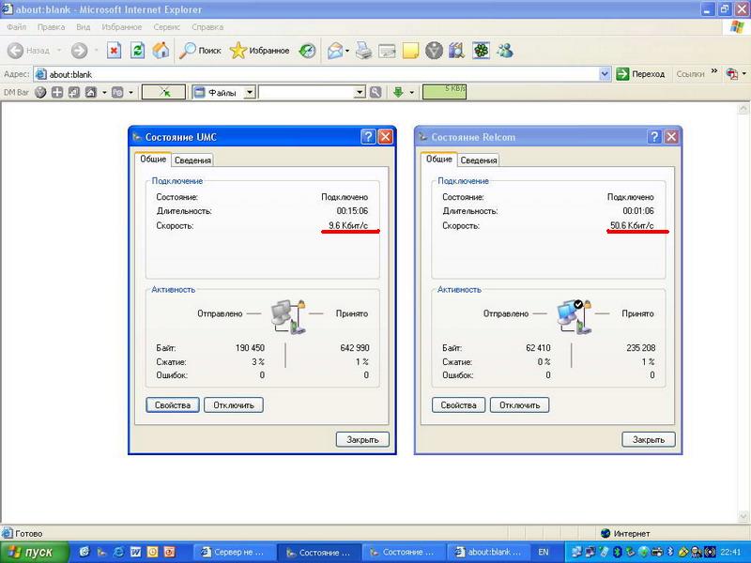The height and width of the screenshot is (563, 751).
Task: Open the Сервис menu
Action: coord(165,28)
